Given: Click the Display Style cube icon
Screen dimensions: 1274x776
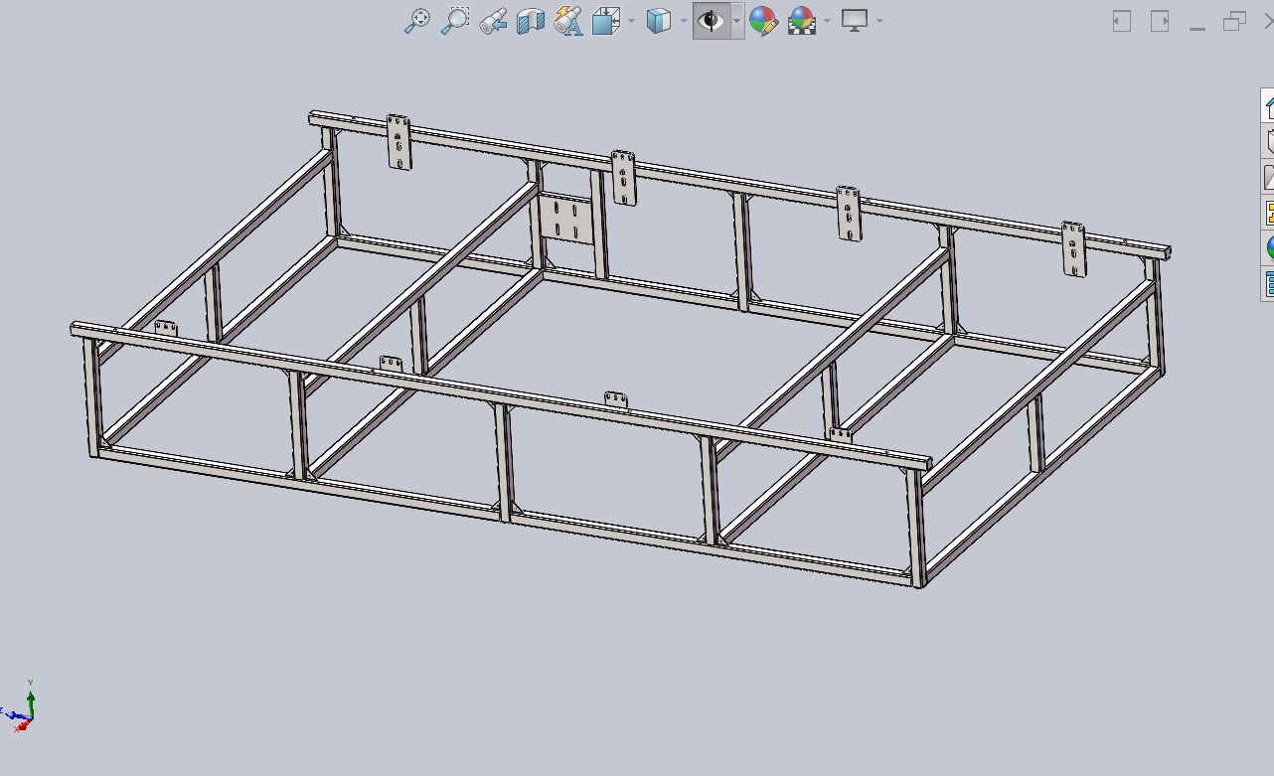Looking at the screenshot, I should [x=659, y=21].
